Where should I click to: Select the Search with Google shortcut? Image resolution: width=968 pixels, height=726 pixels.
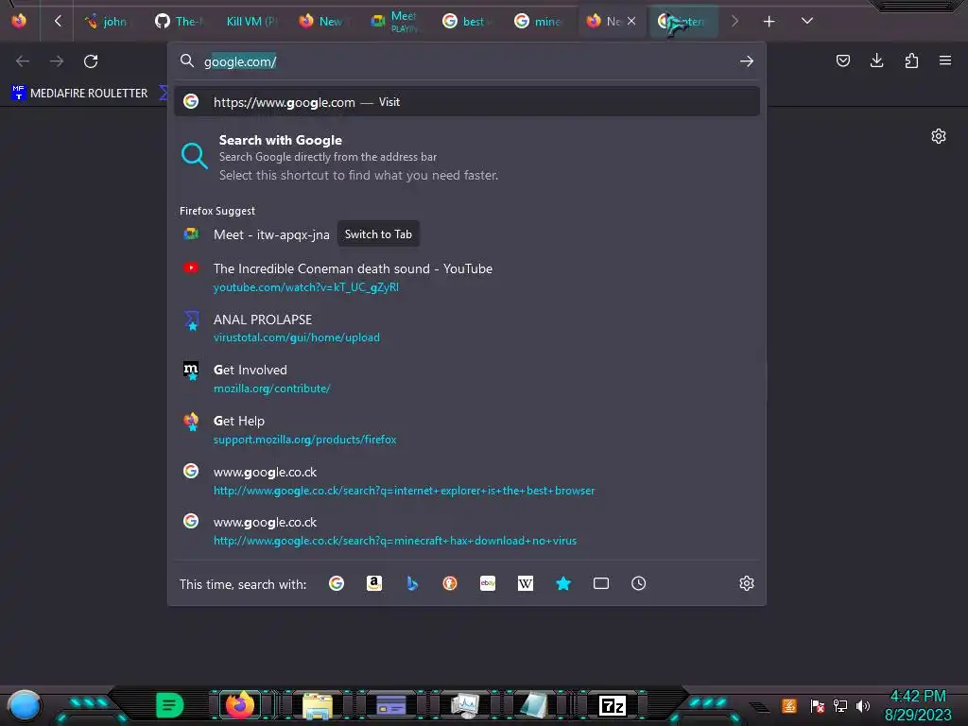pyautogui.click(x=467, y=157)
